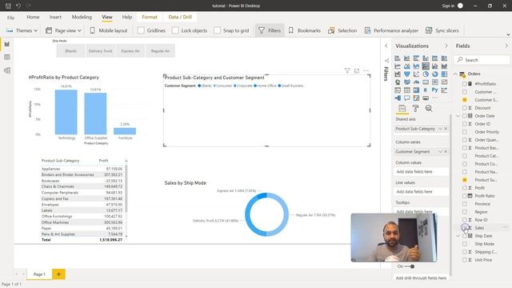Check the Discount field checkbox

point(464,108)
